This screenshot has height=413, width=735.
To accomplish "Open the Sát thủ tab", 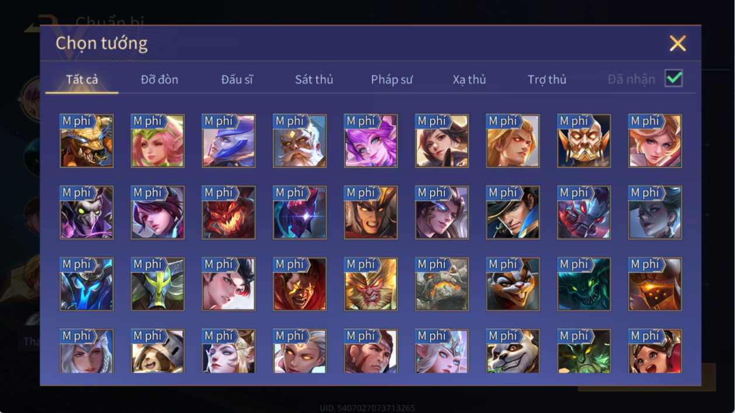I will coord(314,79).
